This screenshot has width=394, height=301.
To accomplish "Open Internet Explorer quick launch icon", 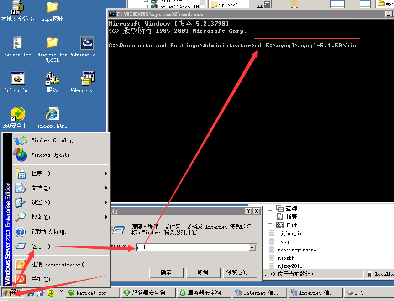I will [x=31, y=293].
